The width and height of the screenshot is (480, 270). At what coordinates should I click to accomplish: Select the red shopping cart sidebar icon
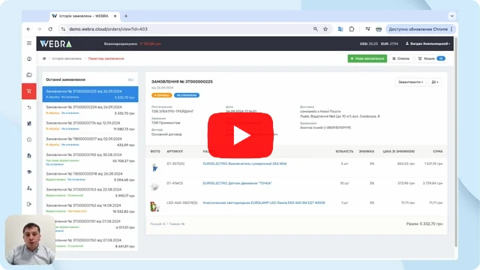tap(29, 91)
